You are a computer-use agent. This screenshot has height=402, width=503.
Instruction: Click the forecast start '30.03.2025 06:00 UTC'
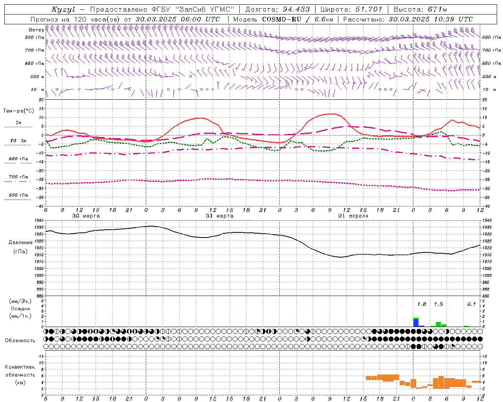click(178, 19)
